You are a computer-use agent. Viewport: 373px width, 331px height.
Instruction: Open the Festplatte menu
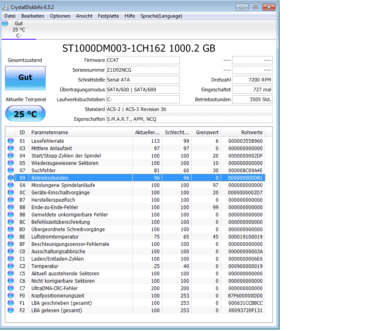click(x=109, y=16)
